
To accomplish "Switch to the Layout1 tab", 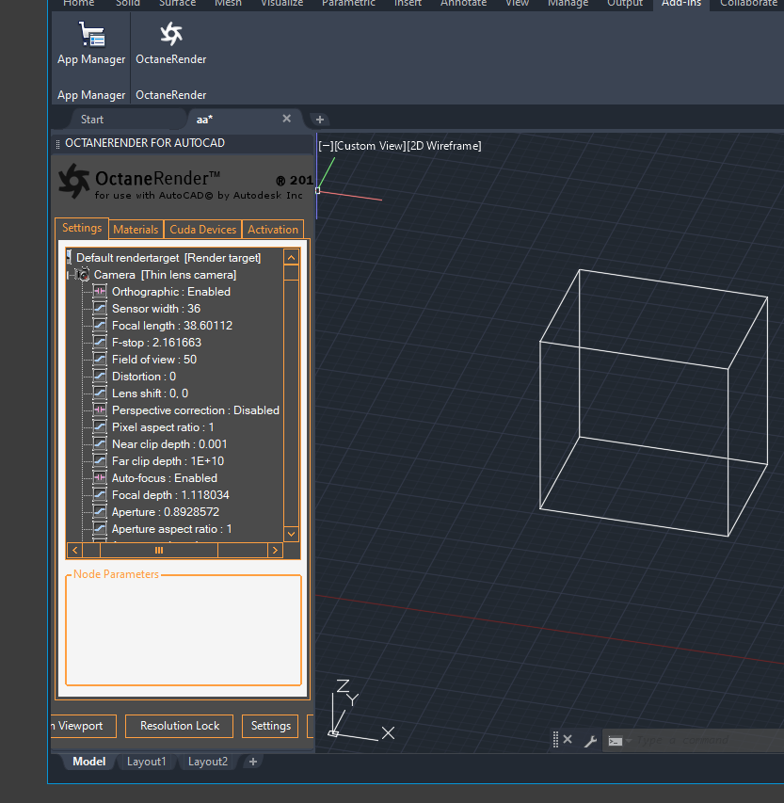I will (x=147, y=762).
